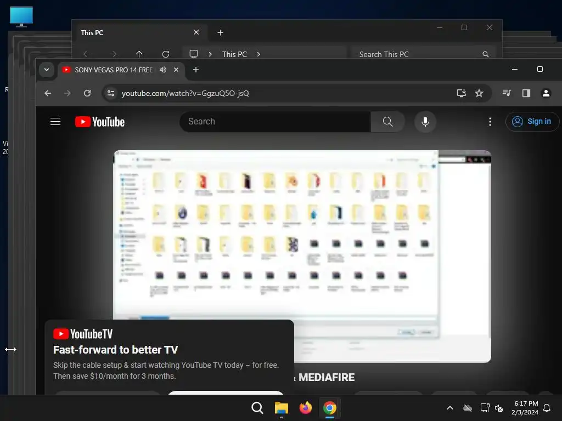Launch Firefox from taskbar
This screenshot has height=421, width=562.
point(305,408)
